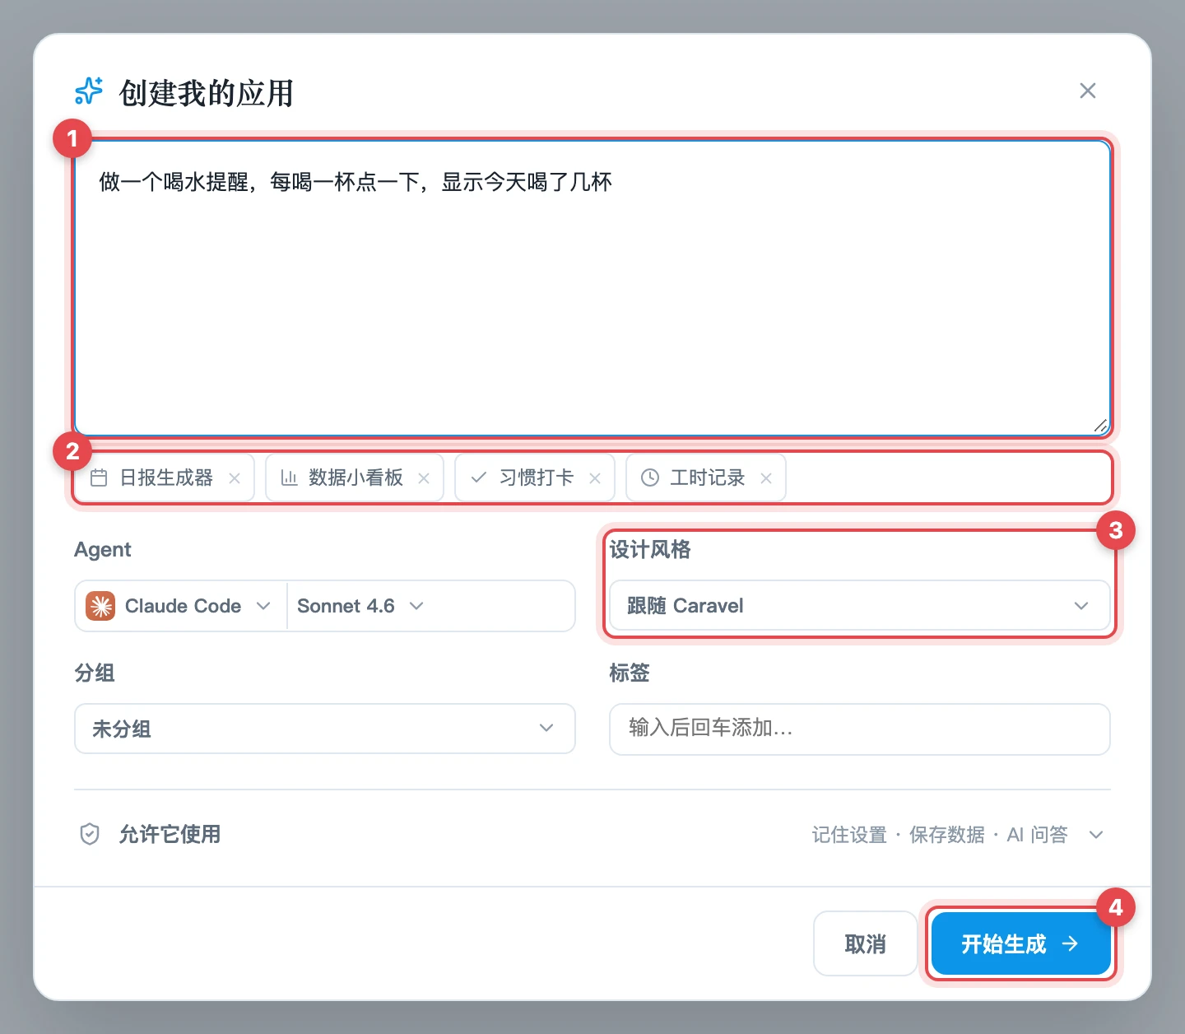Dismiss the 数据小看板 chip
The height and width of the screenshot is (1034, 1185).
click(x=424, y=478)
